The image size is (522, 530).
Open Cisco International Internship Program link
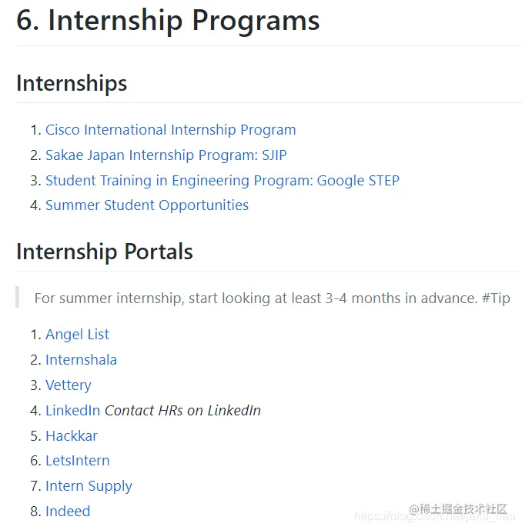click(170, 130)
